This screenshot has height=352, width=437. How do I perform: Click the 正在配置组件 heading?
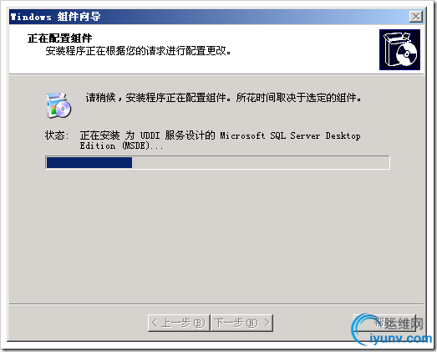59,38
